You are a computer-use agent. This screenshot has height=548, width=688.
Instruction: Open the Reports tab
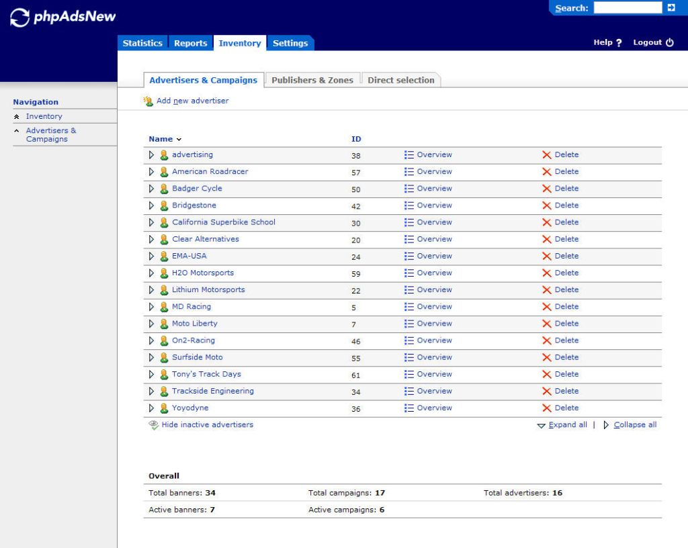point(190,43)
